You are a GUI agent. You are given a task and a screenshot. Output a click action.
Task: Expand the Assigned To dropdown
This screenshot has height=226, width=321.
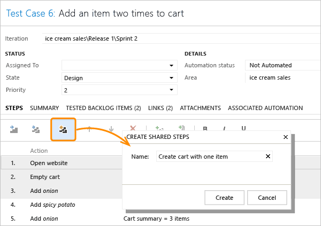(x=172, y=66)
